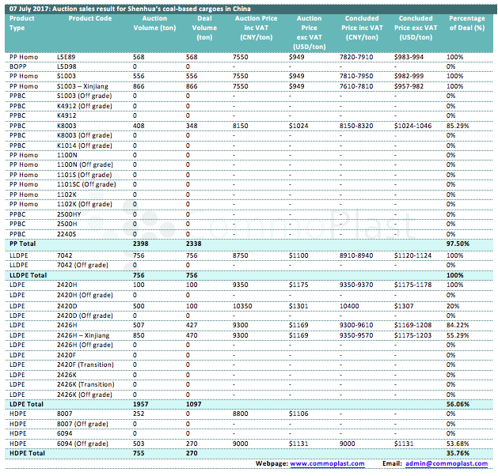The width and height of the screenshot is (498, 476).
Task: Click the 35.76% HDPE total percentage
Action: pos(458,453)
